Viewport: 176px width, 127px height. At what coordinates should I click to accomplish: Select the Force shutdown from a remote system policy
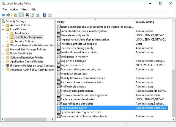[112, 31]
